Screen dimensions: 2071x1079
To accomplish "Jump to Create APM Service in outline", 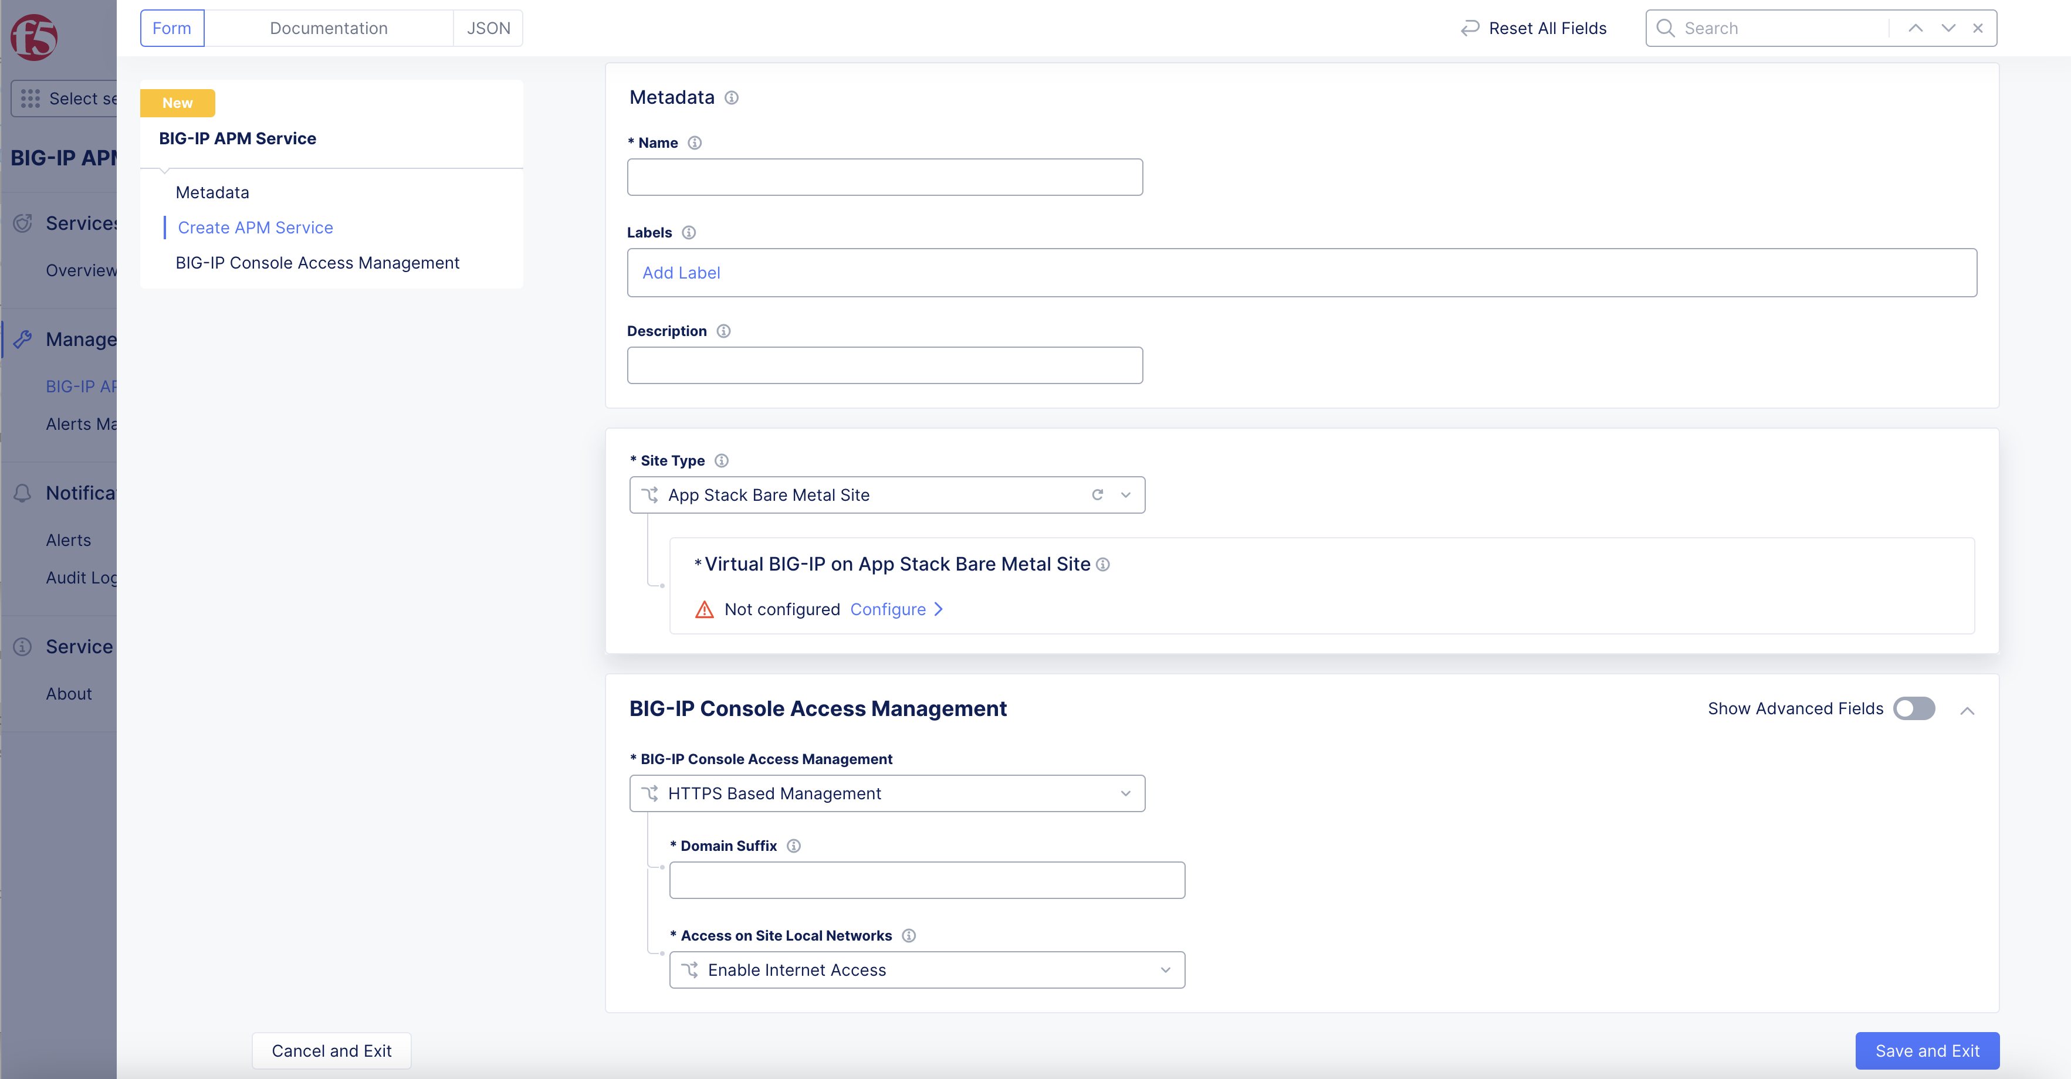I will coord(255,228).
